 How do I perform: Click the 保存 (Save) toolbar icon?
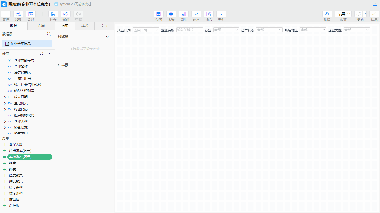coord(53,14)
